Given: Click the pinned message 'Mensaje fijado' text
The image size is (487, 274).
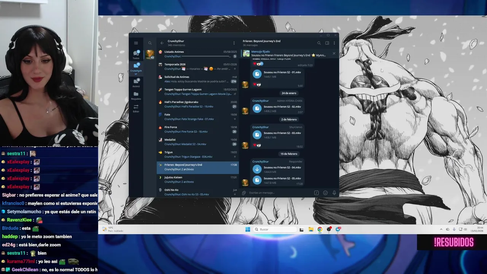Looking at the screenshot, I should coord(261,51).
